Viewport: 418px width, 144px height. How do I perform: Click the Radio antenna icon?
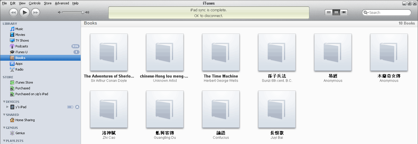pyautogui.click(x=12, y=69)
